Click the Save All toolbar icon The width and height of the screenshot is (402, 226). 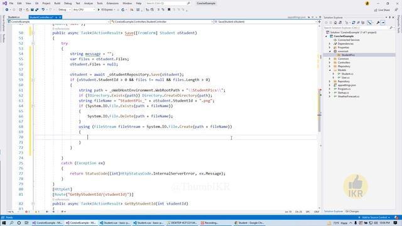coord(36,10)
